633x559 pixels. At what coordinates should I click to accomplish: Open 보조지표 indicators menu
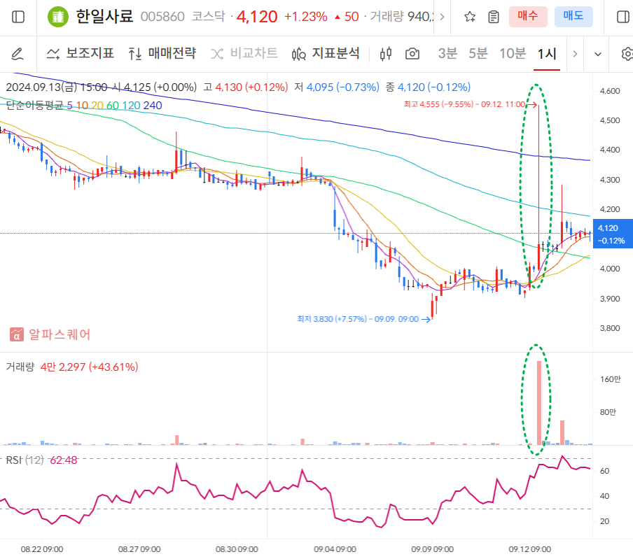tap(81, 53)
